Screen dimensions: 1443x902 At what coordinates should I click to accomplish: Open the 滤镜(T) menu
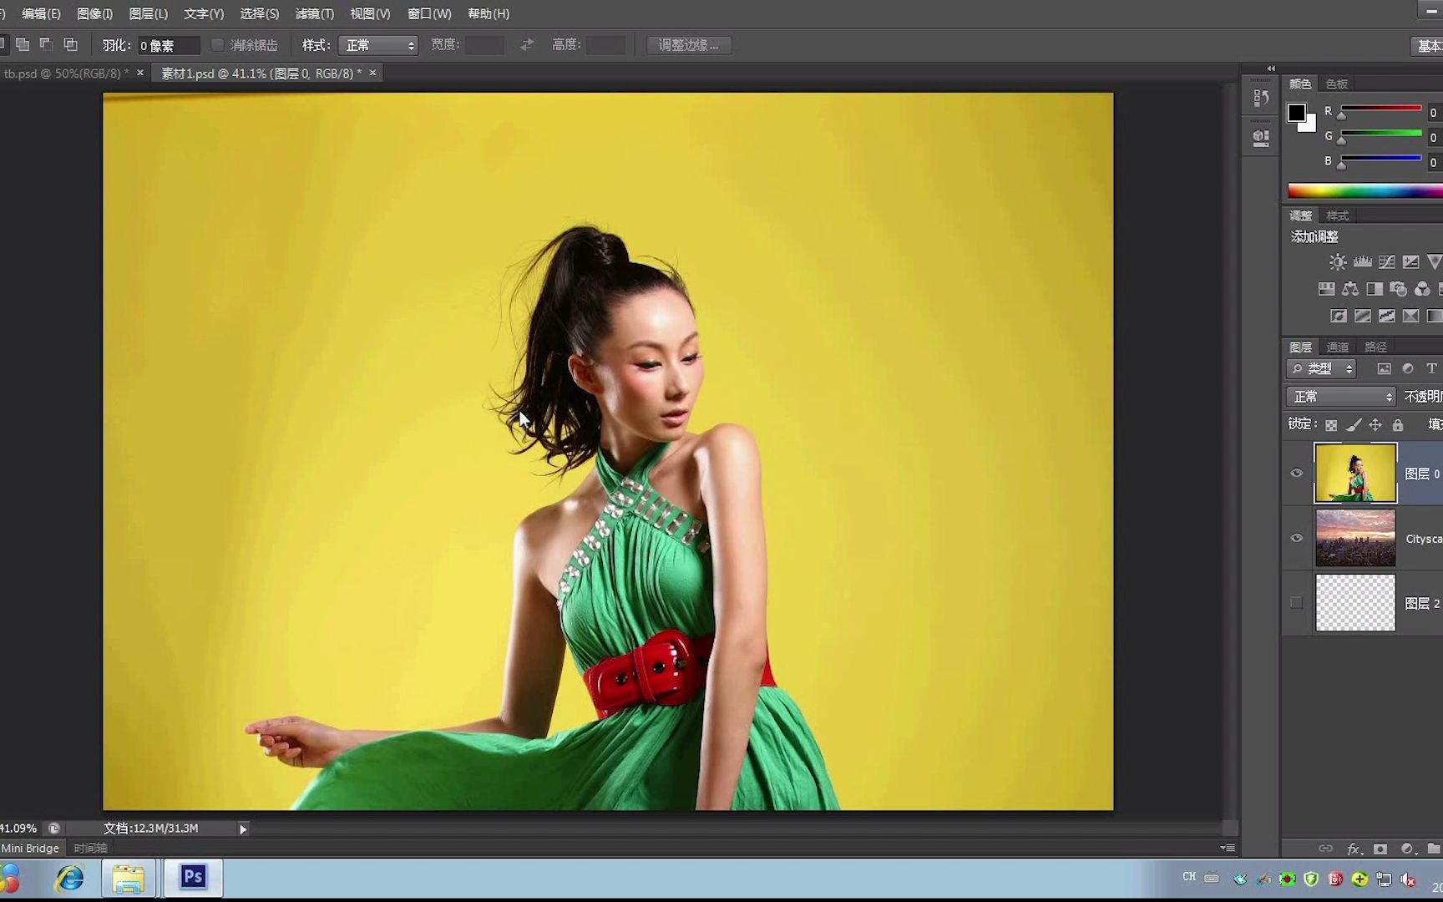tap(314, 13)
